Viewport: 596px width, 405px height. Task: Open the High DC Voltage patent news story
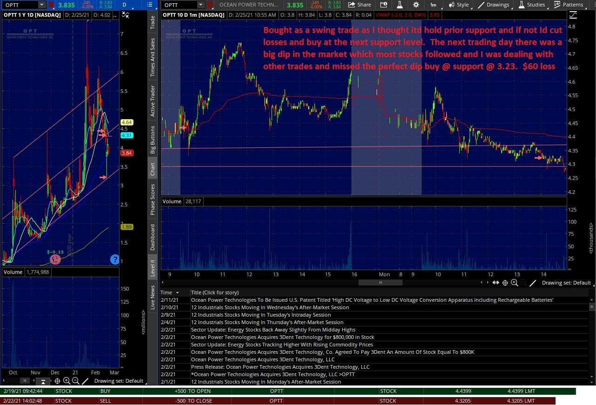pos(372,300)
